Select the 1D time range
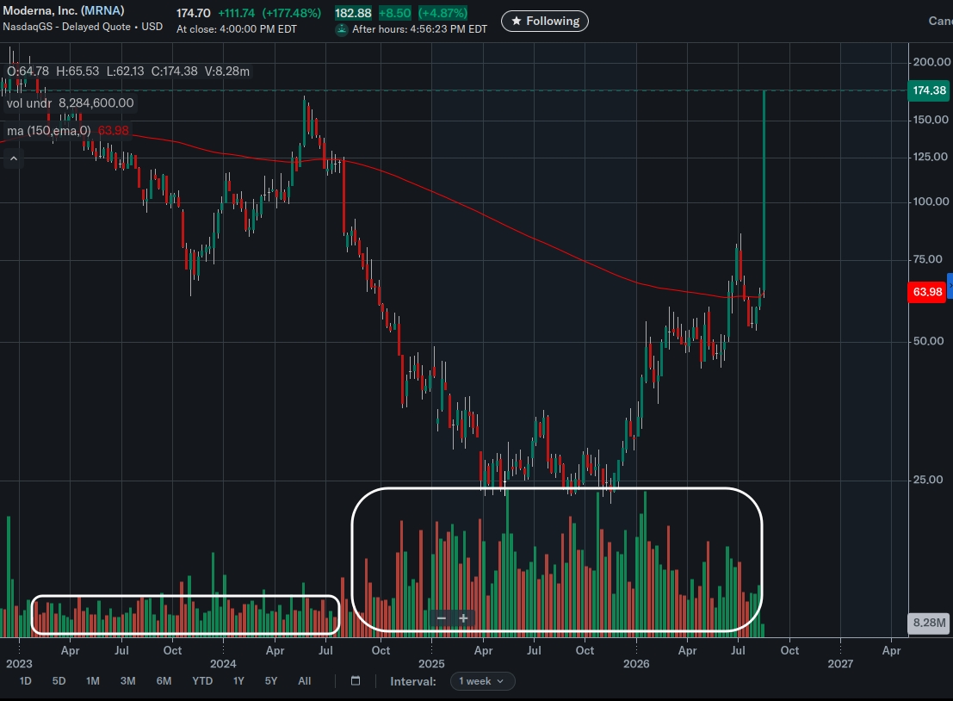Viewport: 953px width, 701px height. click(x=26, y=681)
